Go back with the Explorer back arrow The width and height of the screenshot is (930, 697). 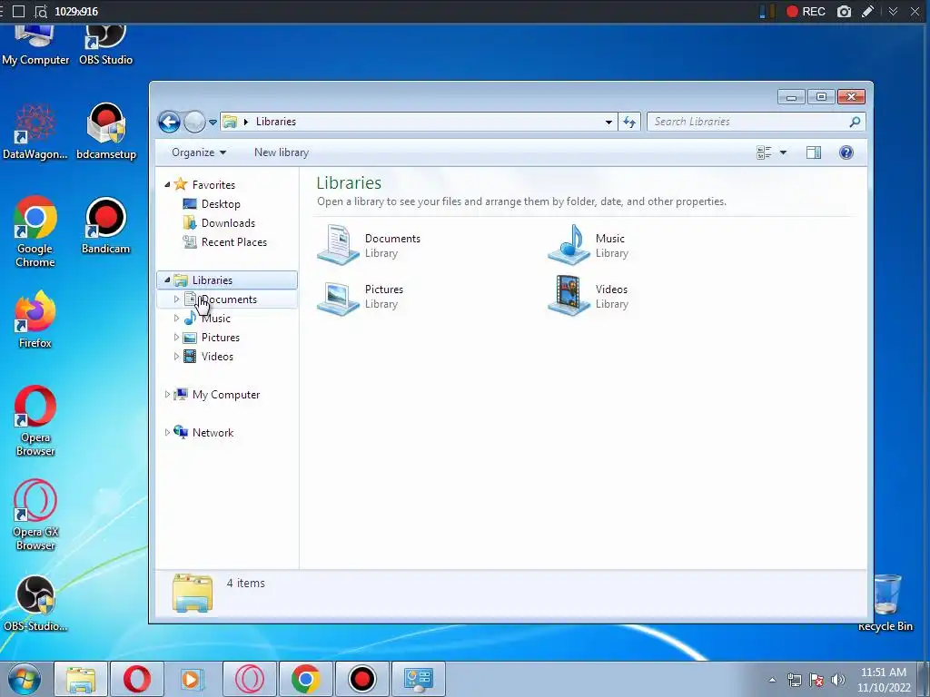pyautogui.click(x=169, y=123)
